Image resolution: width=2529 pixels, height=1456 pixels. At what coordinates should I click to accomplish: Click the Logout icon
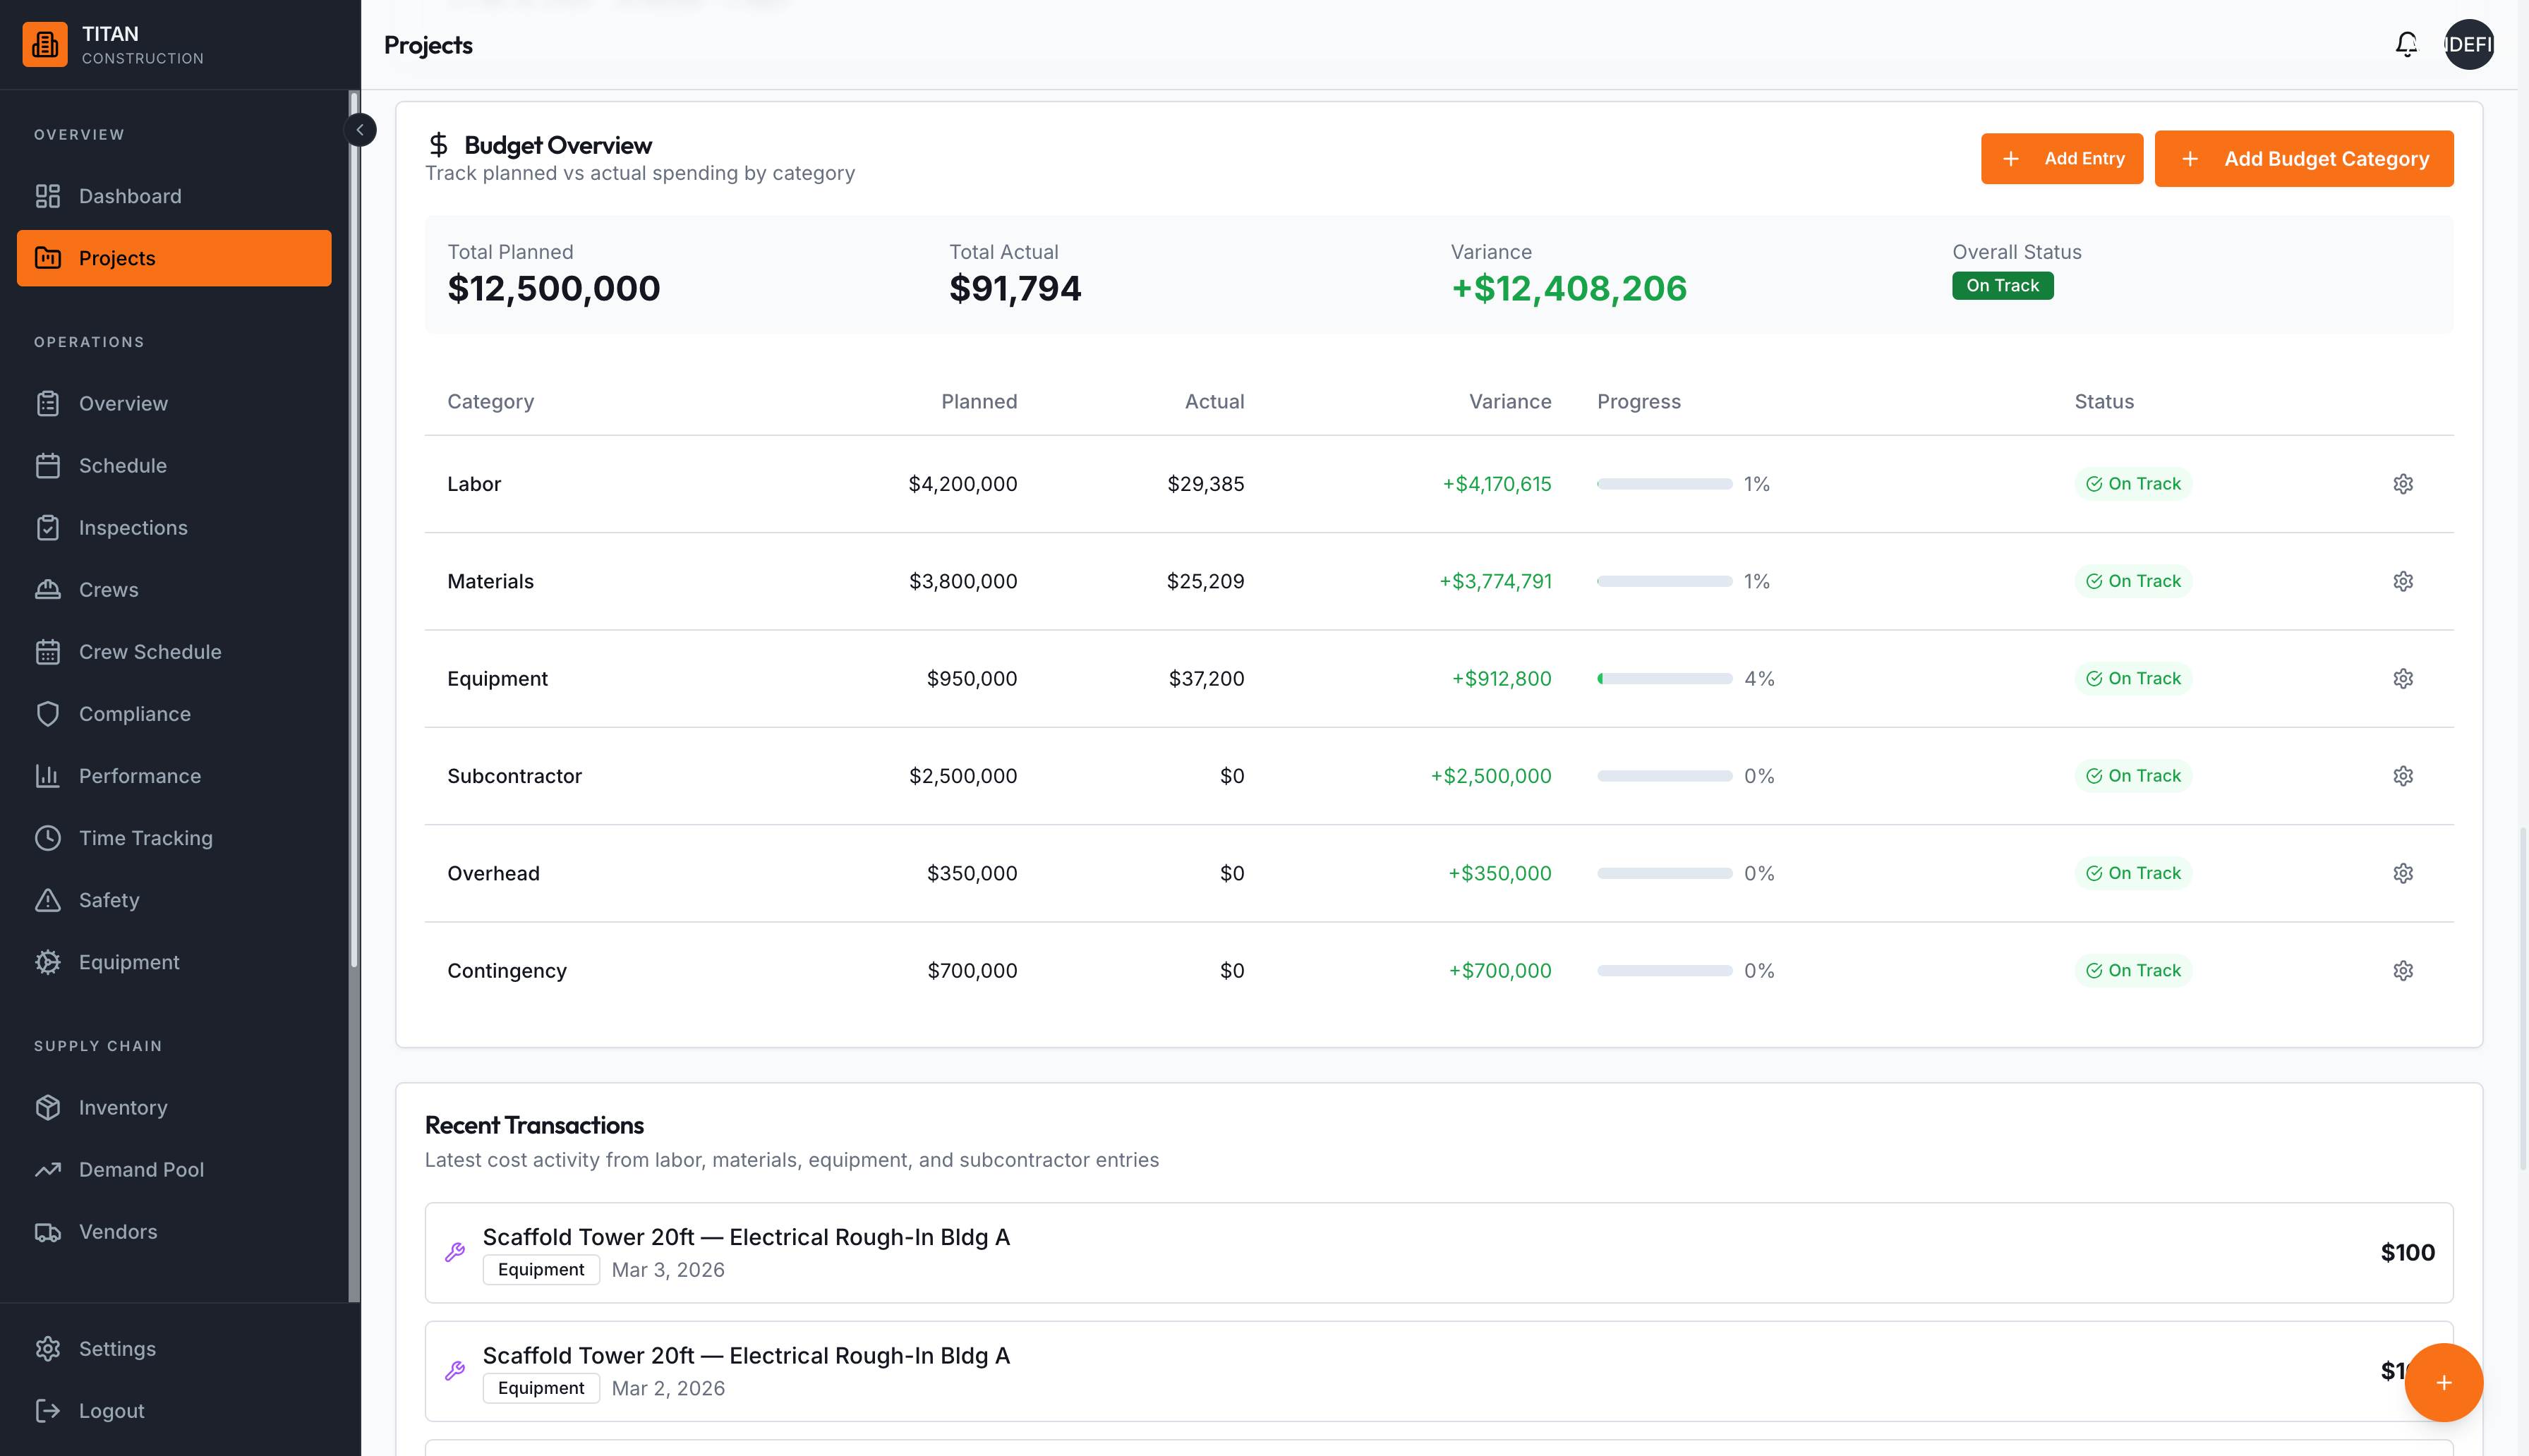[x=48, y=1411]
